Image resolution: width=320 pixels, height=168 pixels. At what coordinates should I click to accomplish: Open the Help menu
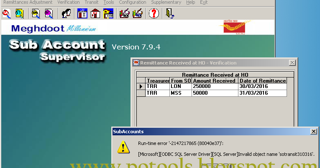[191, 3]
